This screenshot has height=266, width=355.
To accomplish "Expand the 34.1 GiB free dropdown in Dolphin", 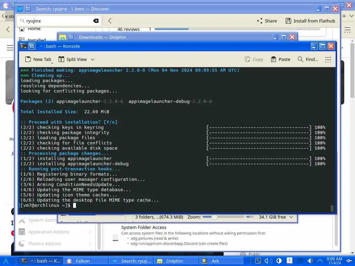I will coord(291,217).
